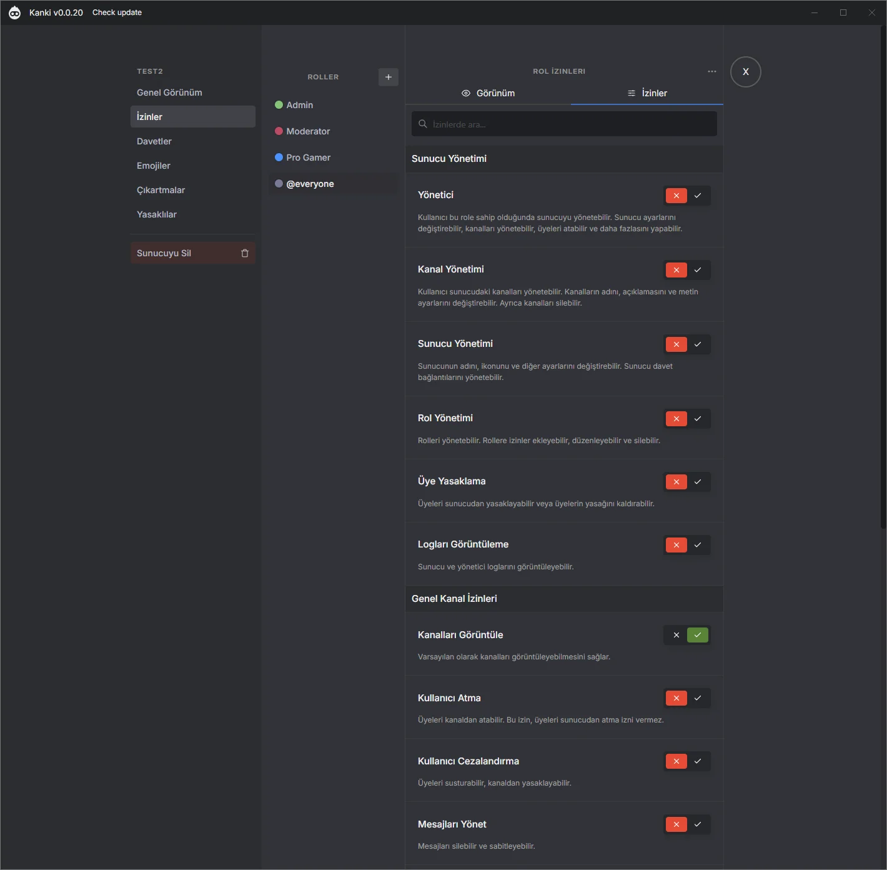The width and height of the screenshot is (887, 870).
Task: Click Check update link in title bar
Action: [x=117, y=12]
